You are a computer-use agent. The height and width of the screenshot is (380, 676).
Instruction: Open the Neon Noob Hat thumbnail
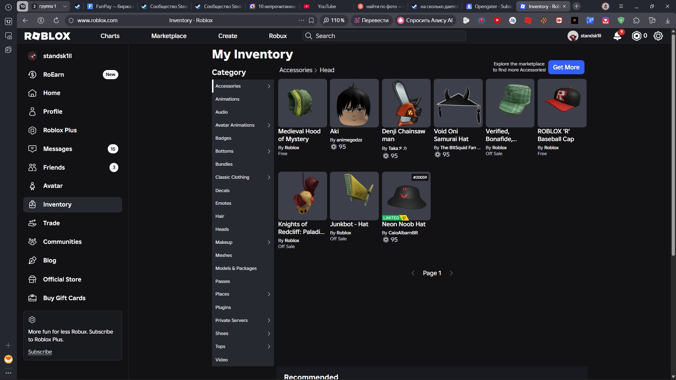(x=406, y=196)
